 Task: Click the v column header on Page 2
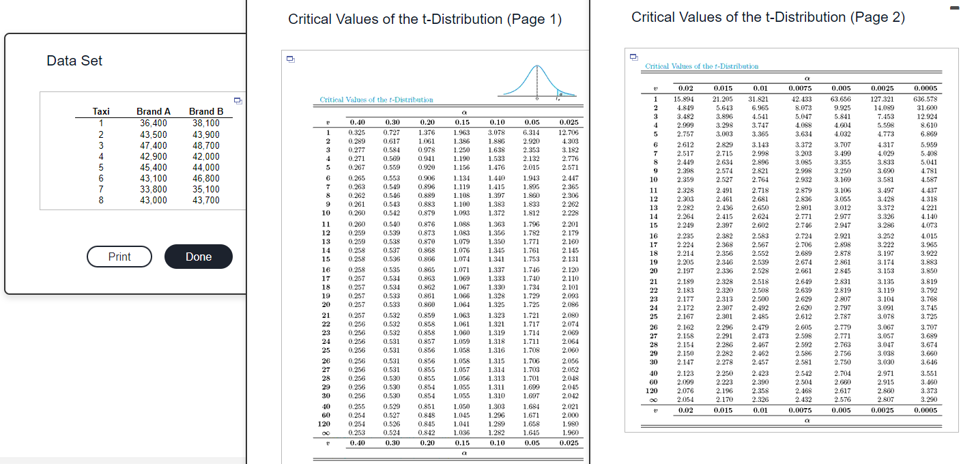coord(655,88)
